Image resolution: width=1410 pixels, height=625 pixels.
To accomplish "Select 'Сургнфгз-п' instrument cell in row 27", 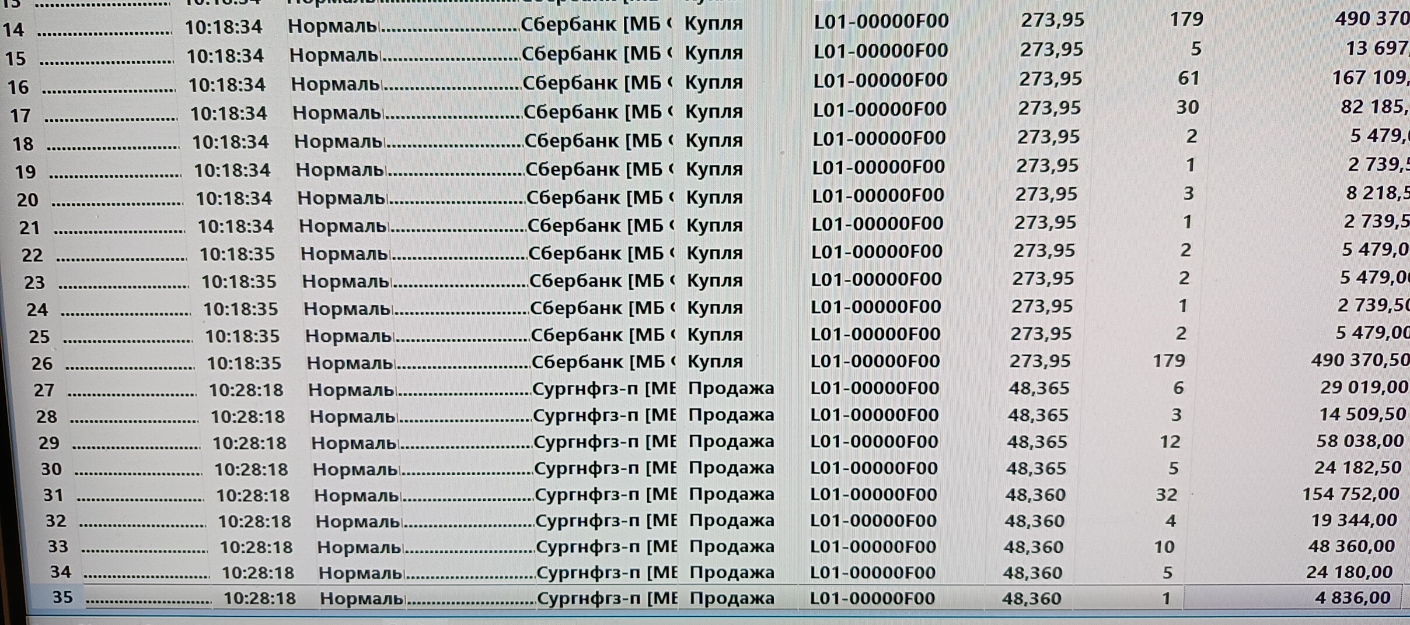I will coord(604,389).
